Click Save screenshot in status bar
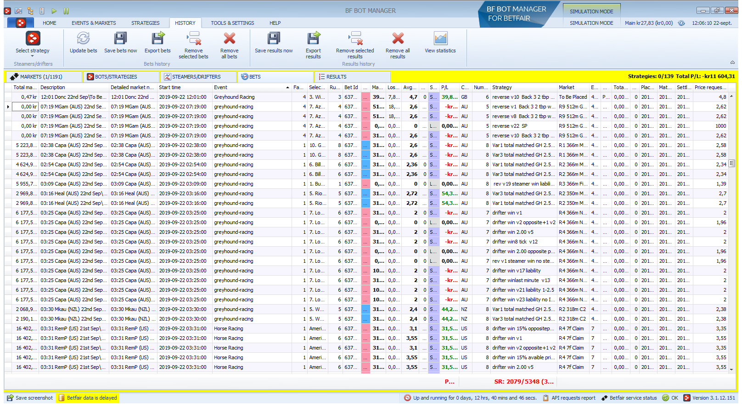The image size is (742, 407). click(x=30, y=398)
